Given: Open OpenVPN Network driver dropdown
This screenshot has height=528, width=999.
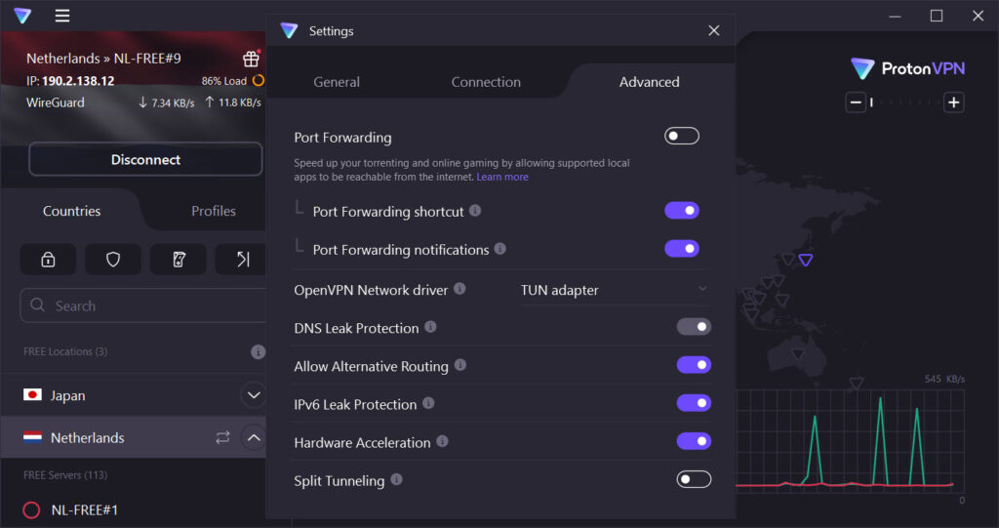Looking at the screenshot, I should pos(615,290).
